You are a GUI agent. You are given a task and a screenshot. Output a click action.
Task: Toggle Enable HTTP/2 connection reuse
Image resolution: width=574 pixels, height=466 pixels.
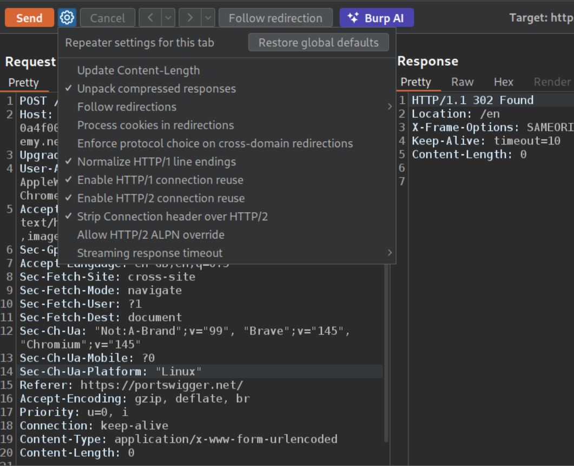(161, 198)
